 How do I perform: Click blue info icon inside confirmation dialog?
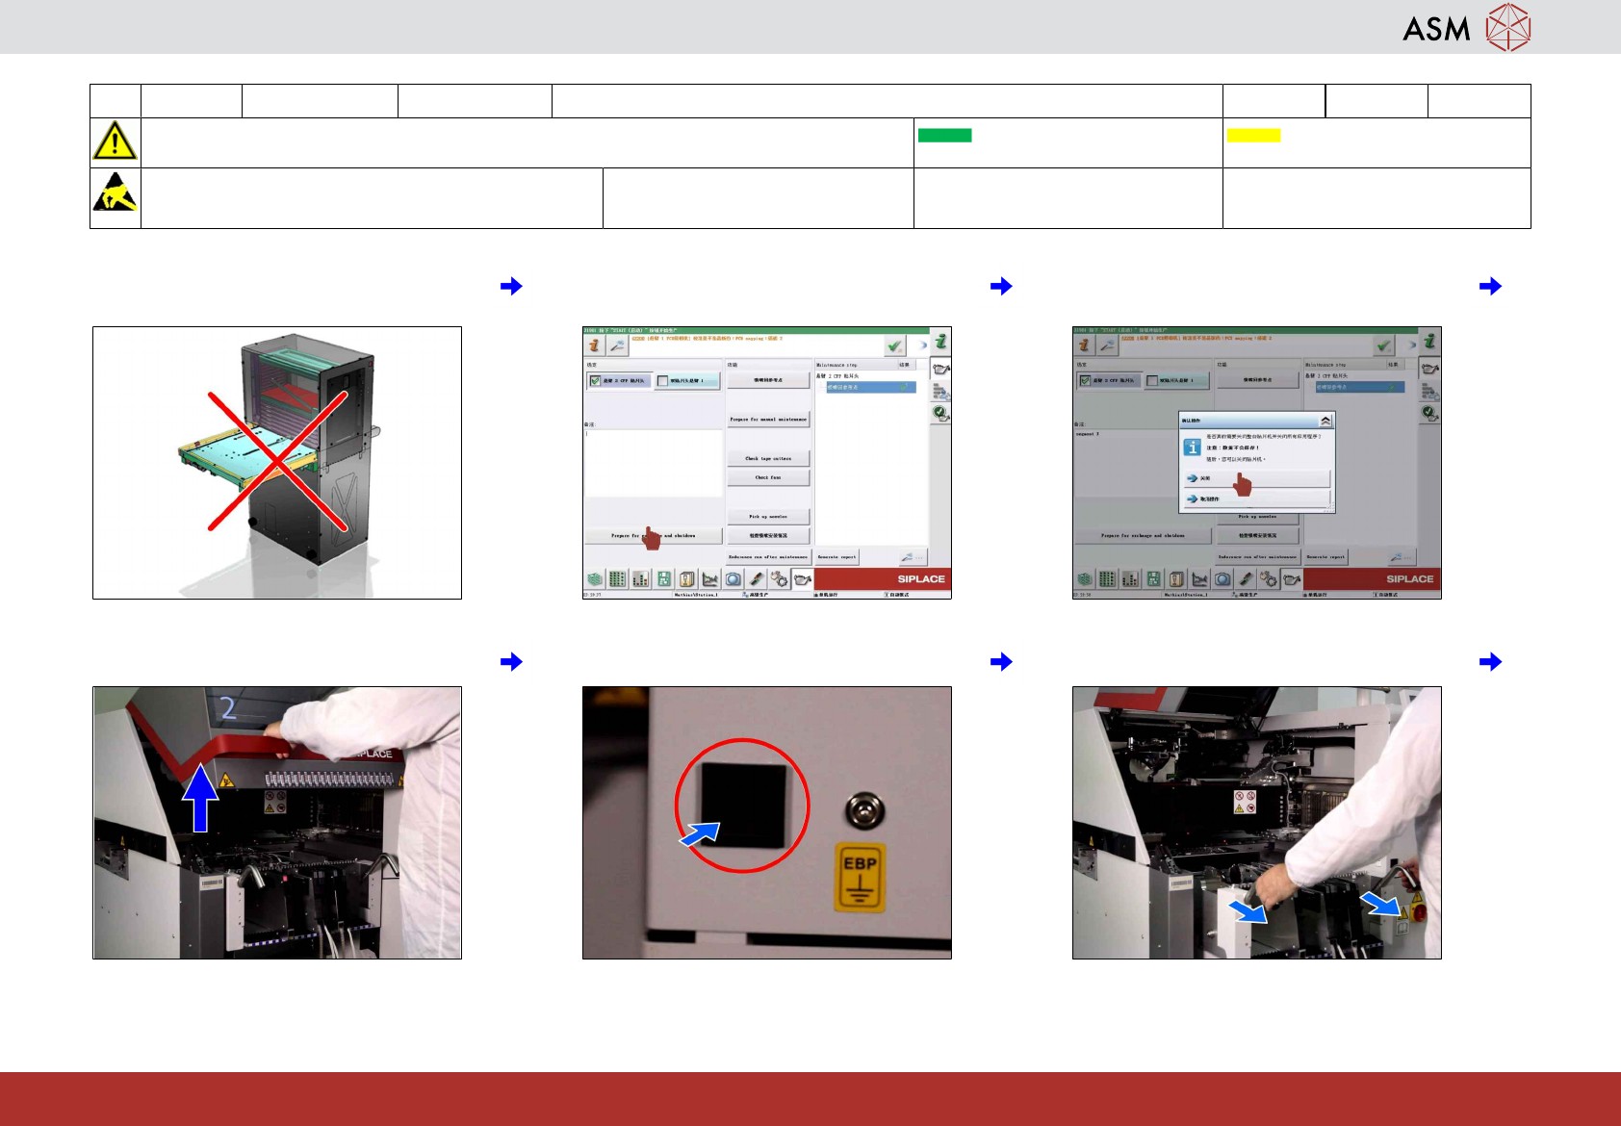click(1192, 448)
